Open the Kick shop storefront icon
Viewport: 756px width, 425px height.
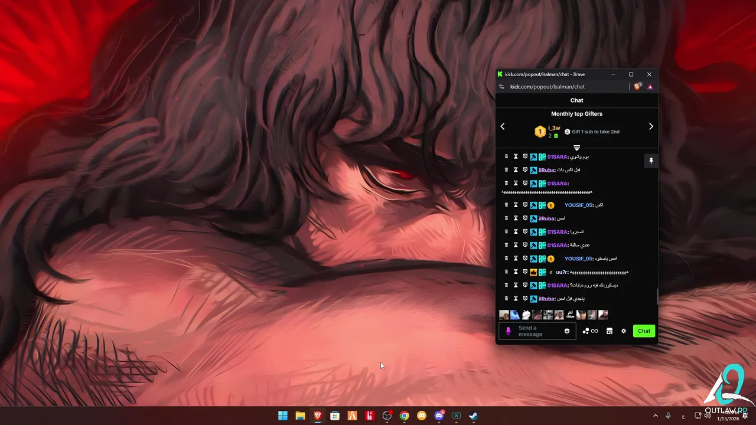(x=610, y=331)
